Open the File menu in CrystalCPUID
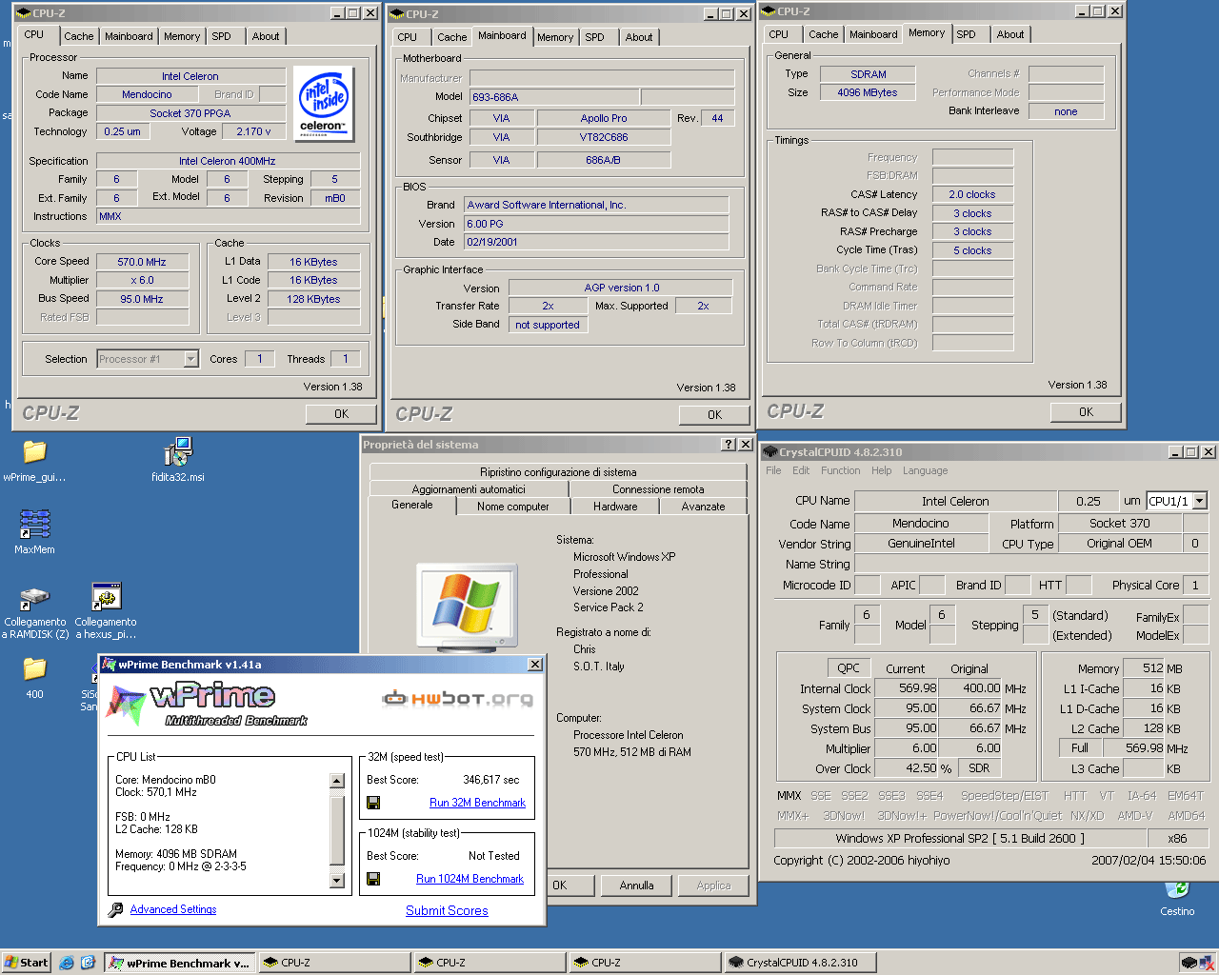Viewport: 1219px width, 975px height. (x=773, y=470)
